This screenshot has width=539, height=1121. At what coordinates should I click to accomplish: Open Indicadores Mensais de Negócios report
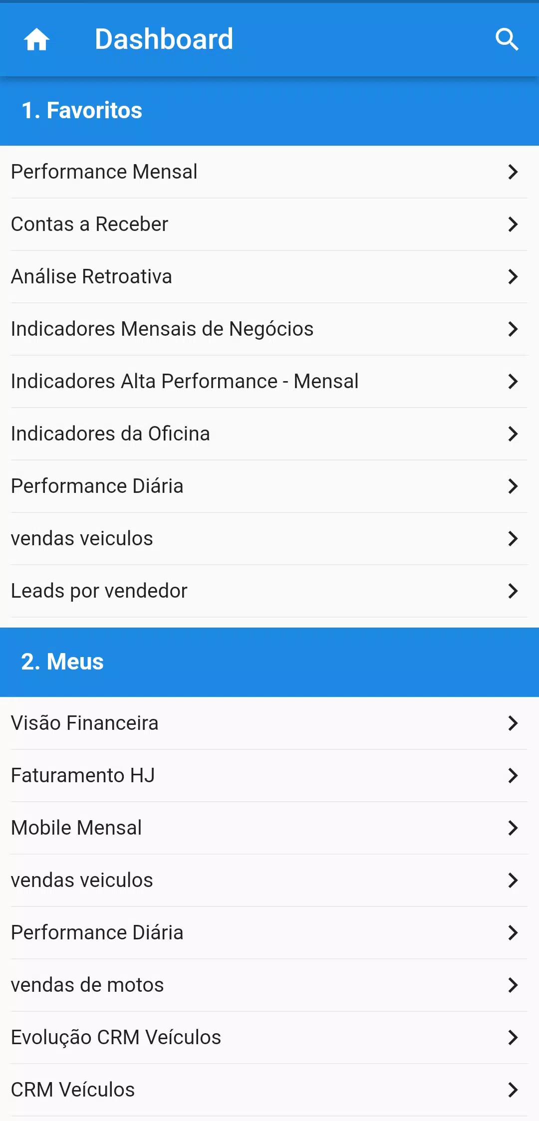[x=269, y=329]
